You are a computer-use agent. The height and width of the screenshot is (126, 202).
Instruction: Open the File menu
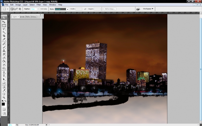7,5
